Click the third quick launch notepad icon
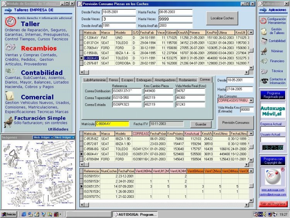The height and width of the screenshot is (218, 290). coord(37,214)
